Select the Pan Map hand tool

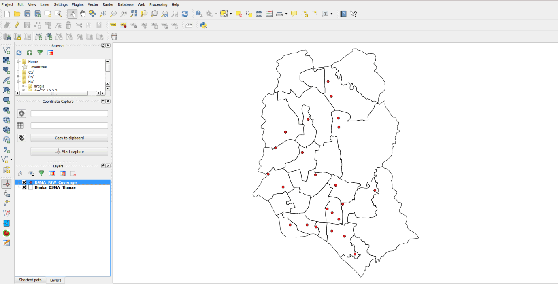click(x=83, y=14)
